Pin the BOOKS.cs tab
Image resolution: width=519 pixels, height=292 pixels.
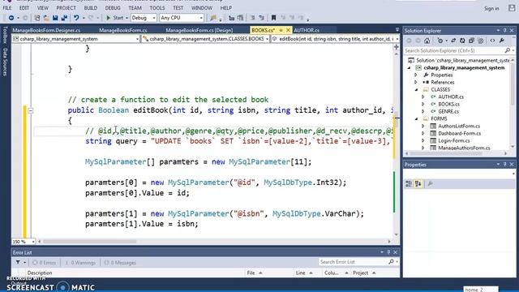[281, 30]
